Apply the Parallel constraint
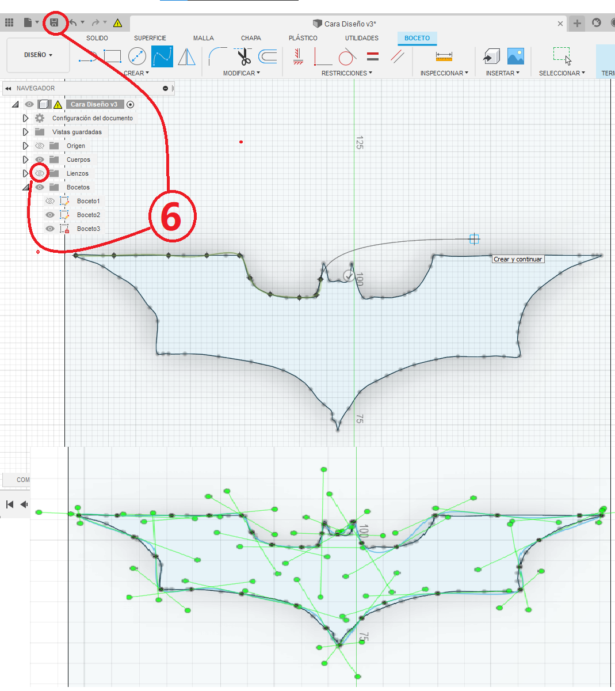 click(398, 56)
